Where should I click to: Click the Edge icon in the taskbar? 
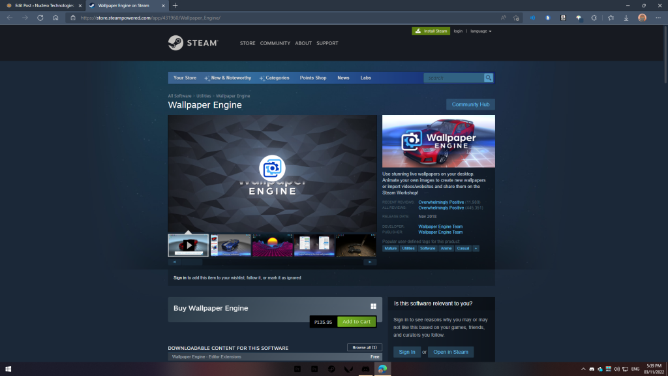(x=382, y=369)
